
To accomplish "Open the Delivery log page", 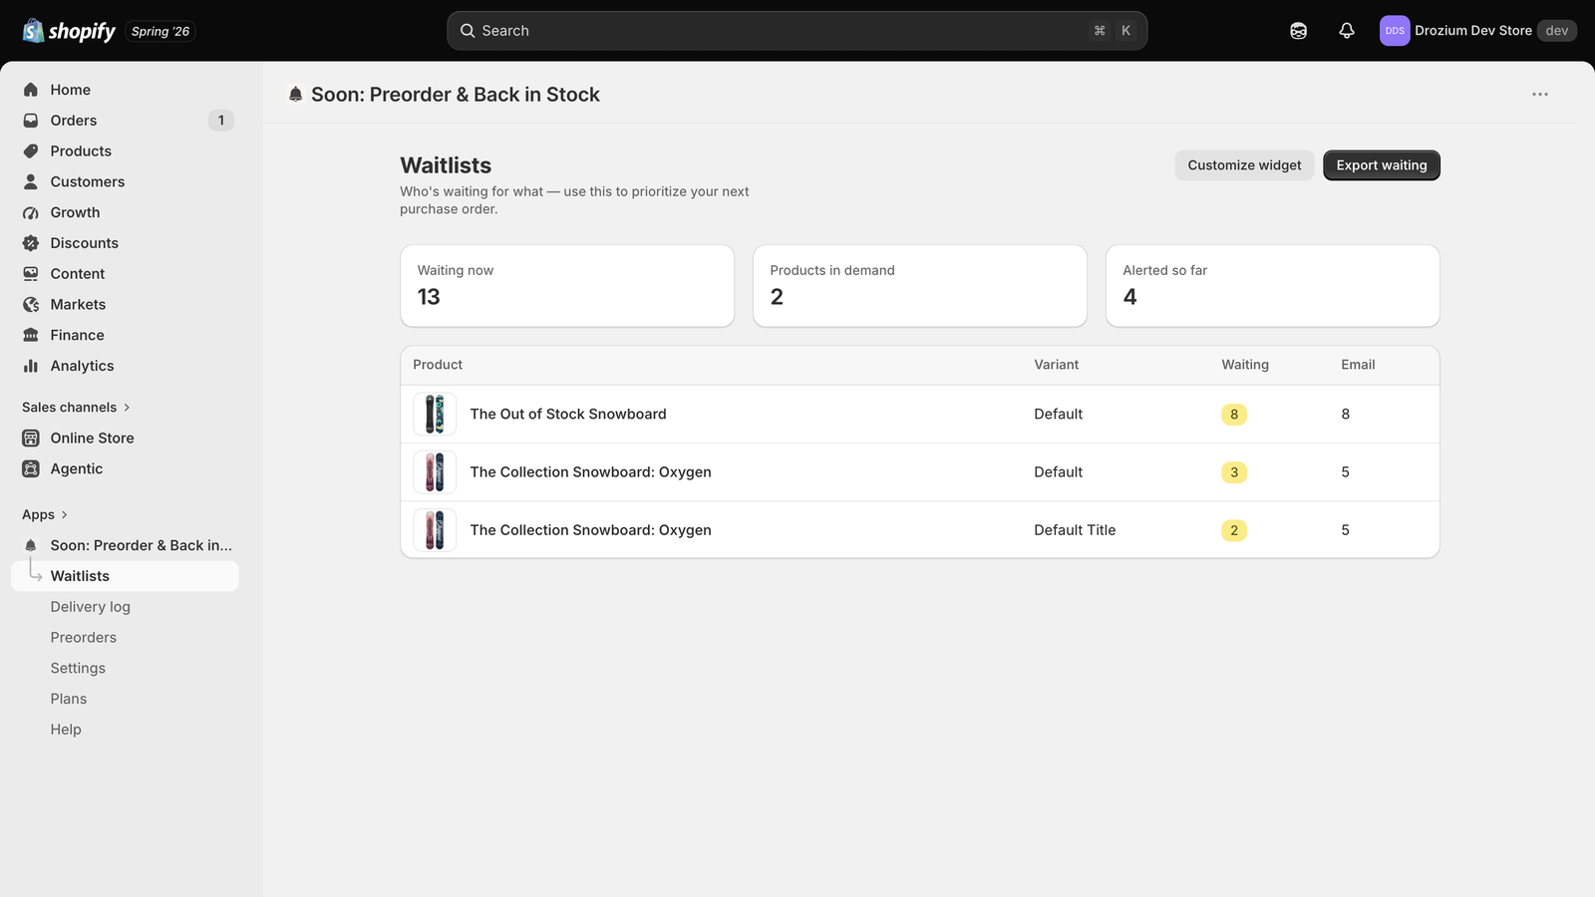I will coord(125,607).
